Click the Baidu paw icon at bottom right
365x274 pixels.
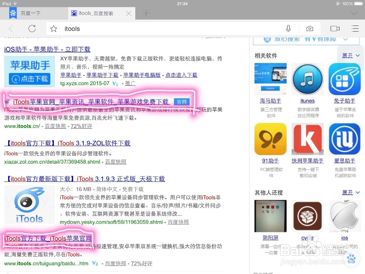click(x=351, y=259)
